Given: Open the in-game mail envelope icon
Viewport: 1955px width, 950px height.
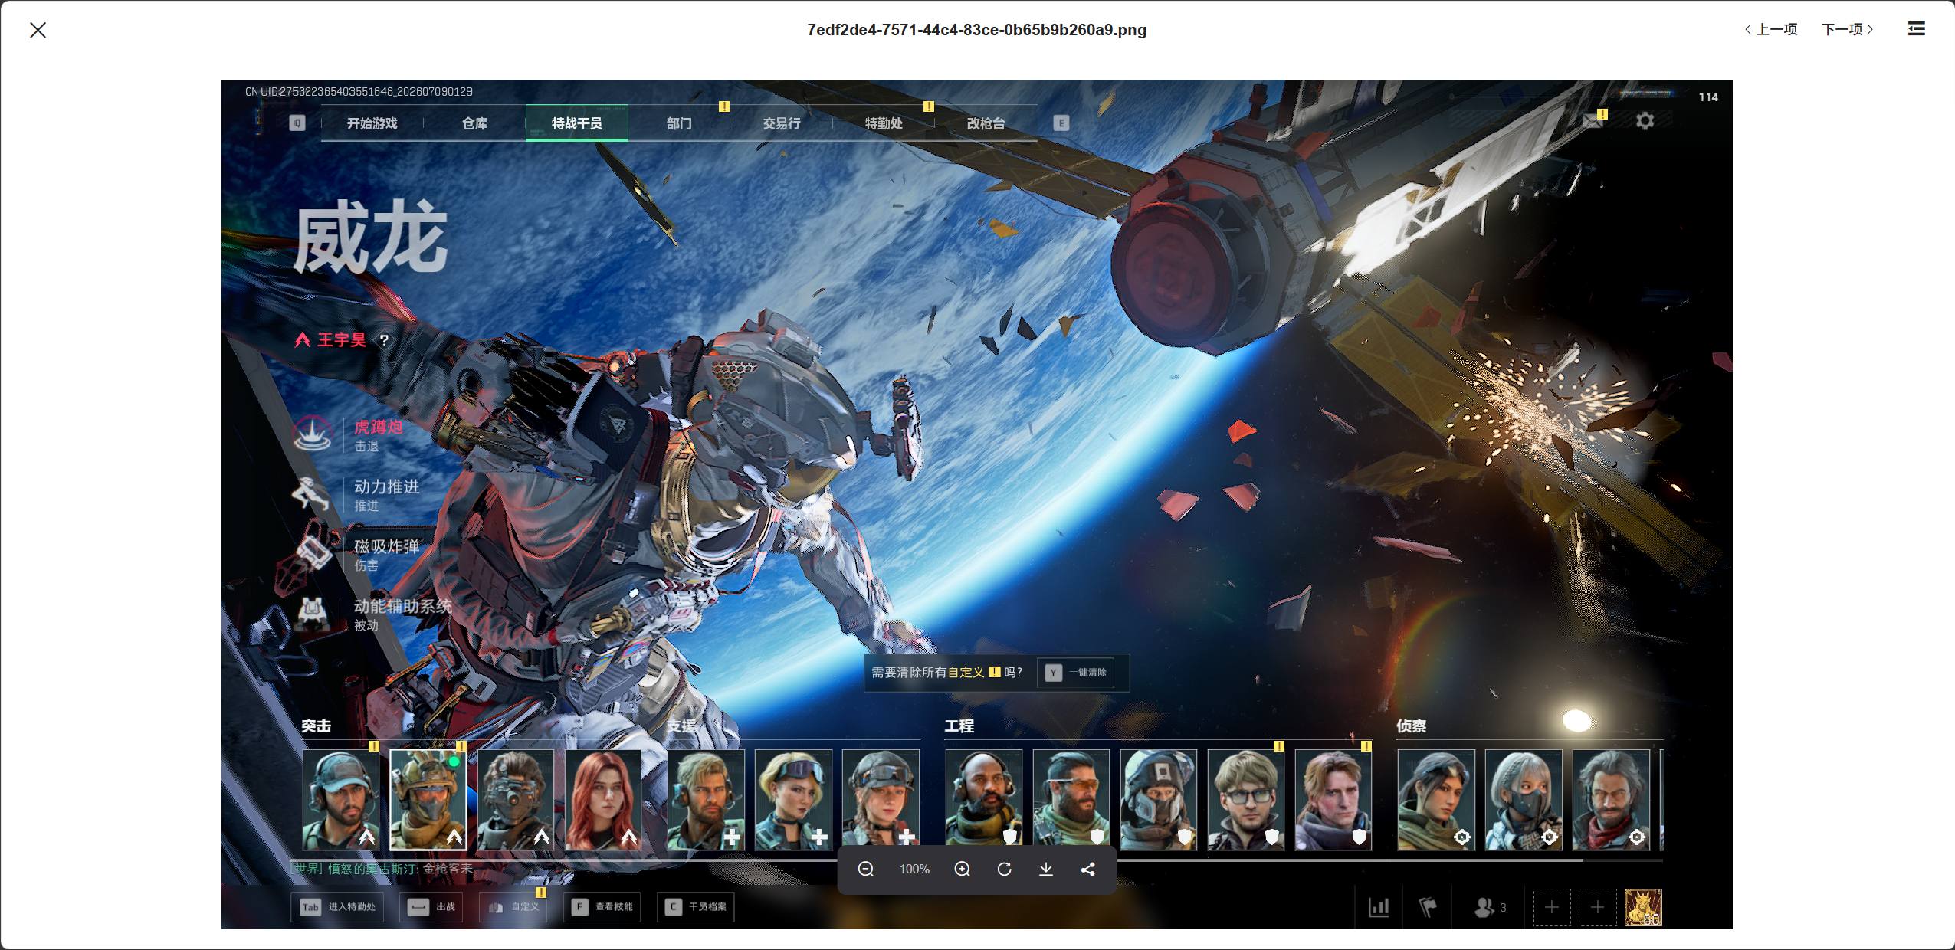Looking at the screenshot, I should coord(1593,120).
